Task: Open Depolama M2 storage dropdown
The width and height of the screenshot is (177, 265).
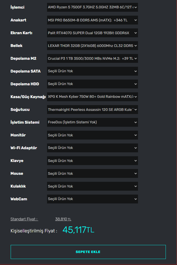Action: click(92, 58)
